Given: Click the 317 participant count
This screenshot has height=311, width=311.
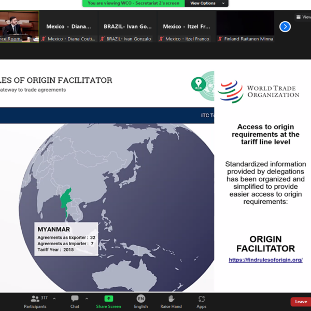Looking at the screenshot, I should click(44, 298).
